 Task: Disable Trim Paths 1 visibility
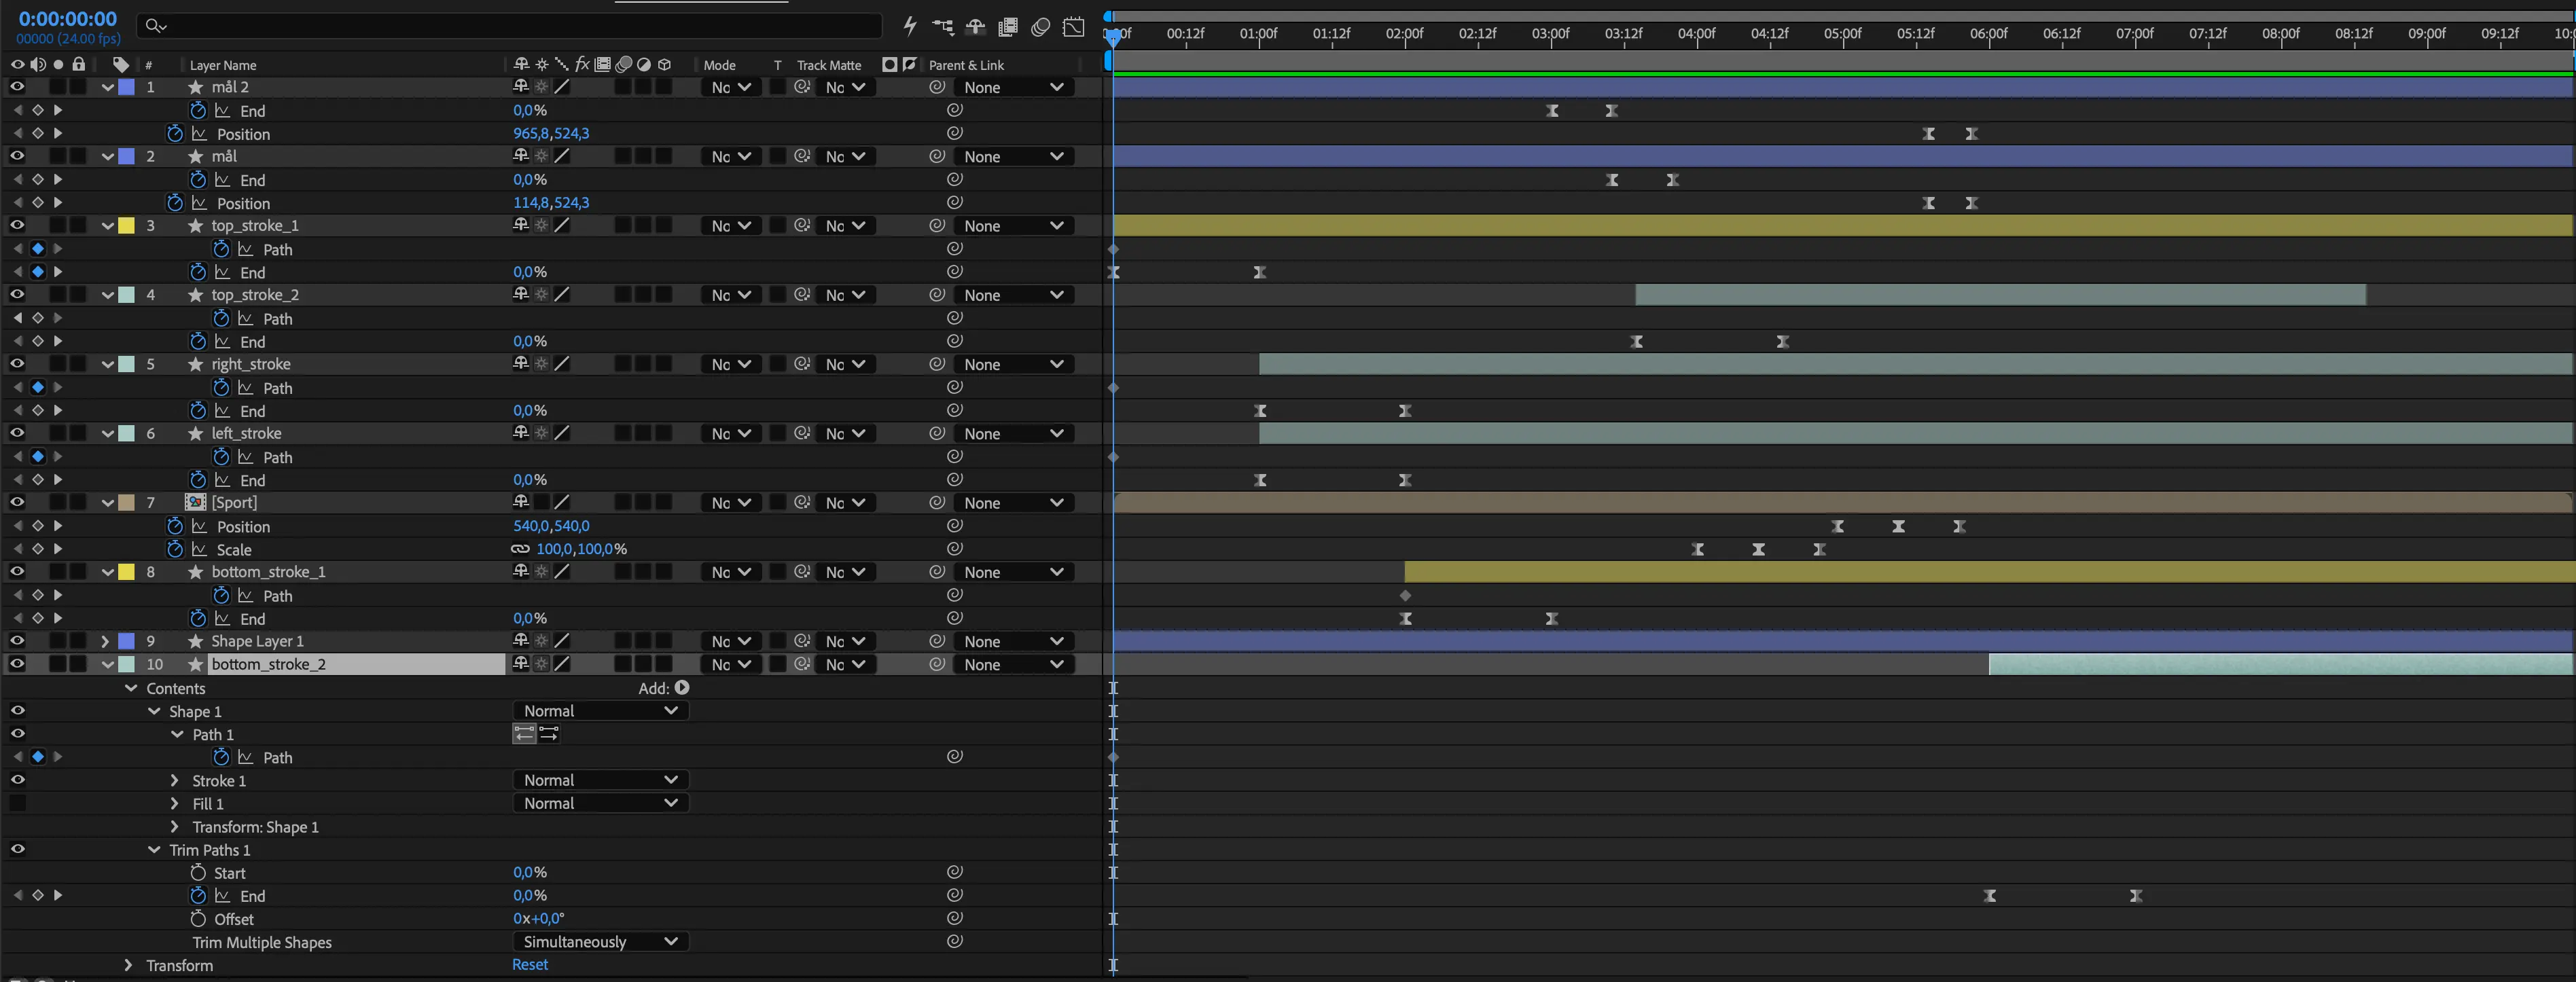[17, 849]
